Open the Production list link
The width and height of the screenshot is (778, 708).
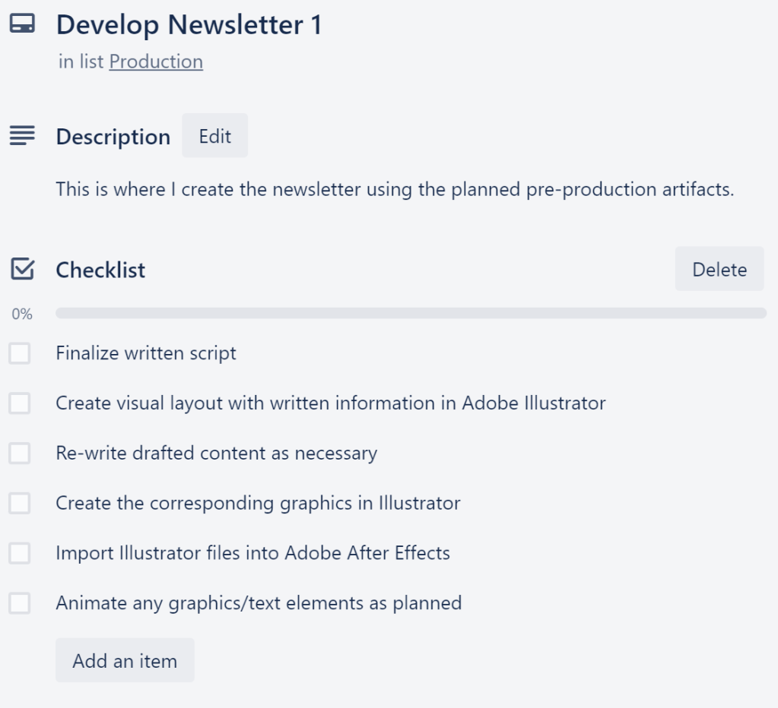click(156, 62)
